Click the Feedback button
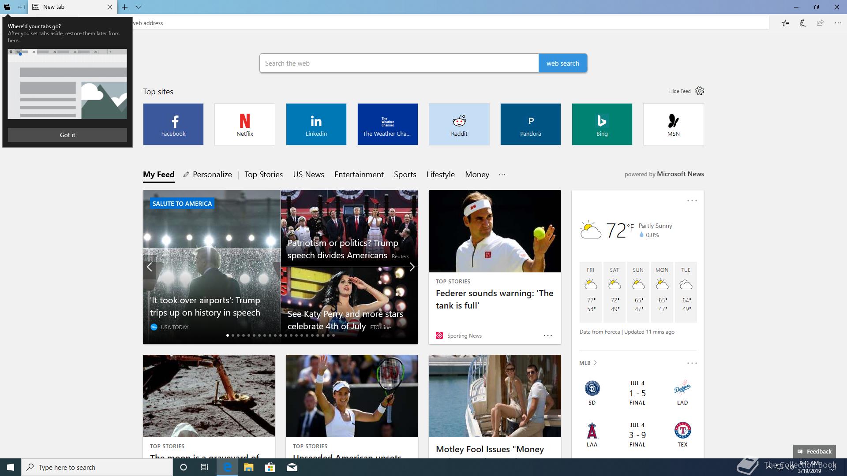The height and width of the screenshot is (476, 847). (814, 451)
